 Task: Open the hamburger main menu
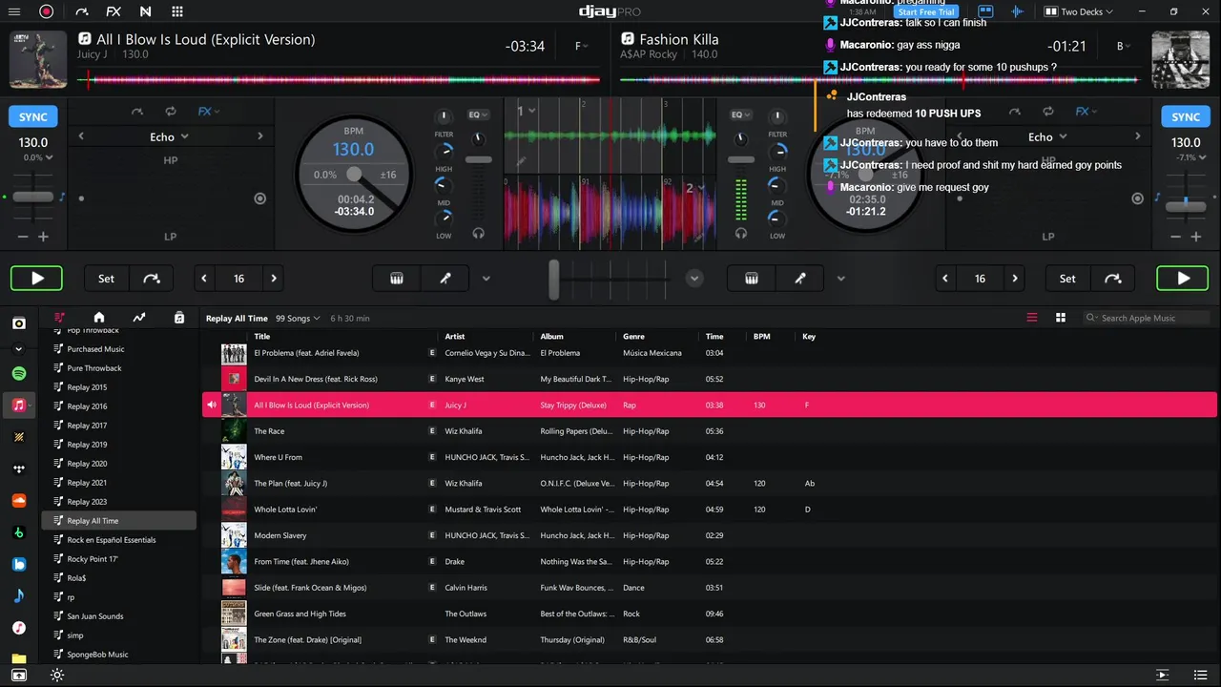(x=16, y=11)
